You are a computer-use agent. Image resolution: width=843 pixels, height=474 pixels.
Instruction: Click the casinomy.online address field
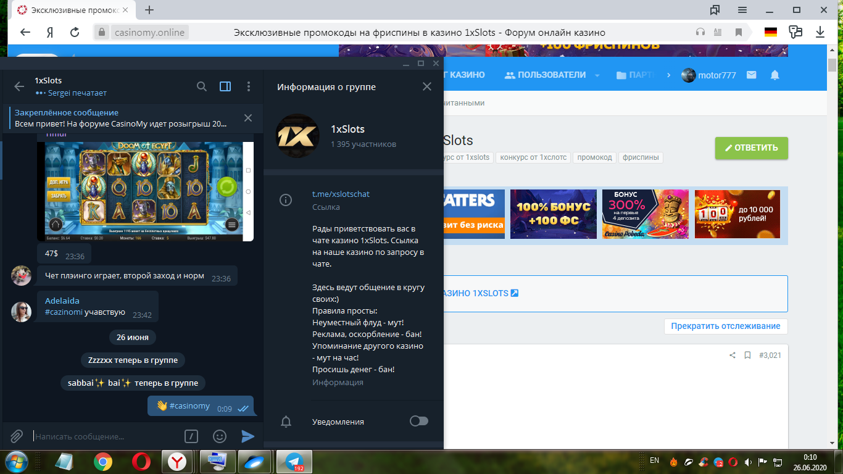pos(149,32)
